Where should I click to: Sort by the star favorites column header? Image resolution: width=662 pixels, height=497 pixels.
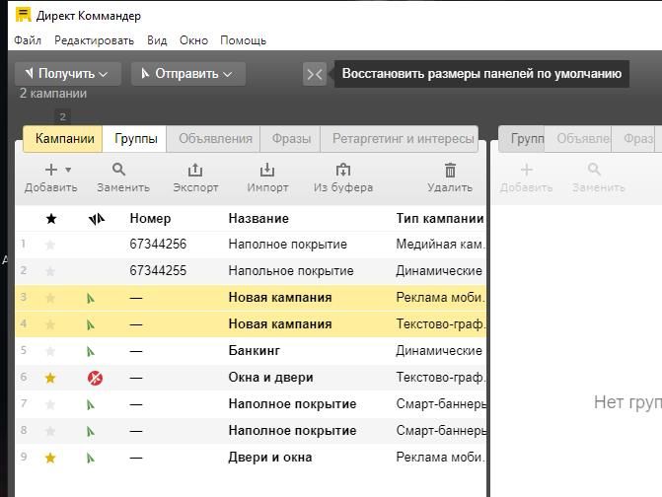coord(51,219)
